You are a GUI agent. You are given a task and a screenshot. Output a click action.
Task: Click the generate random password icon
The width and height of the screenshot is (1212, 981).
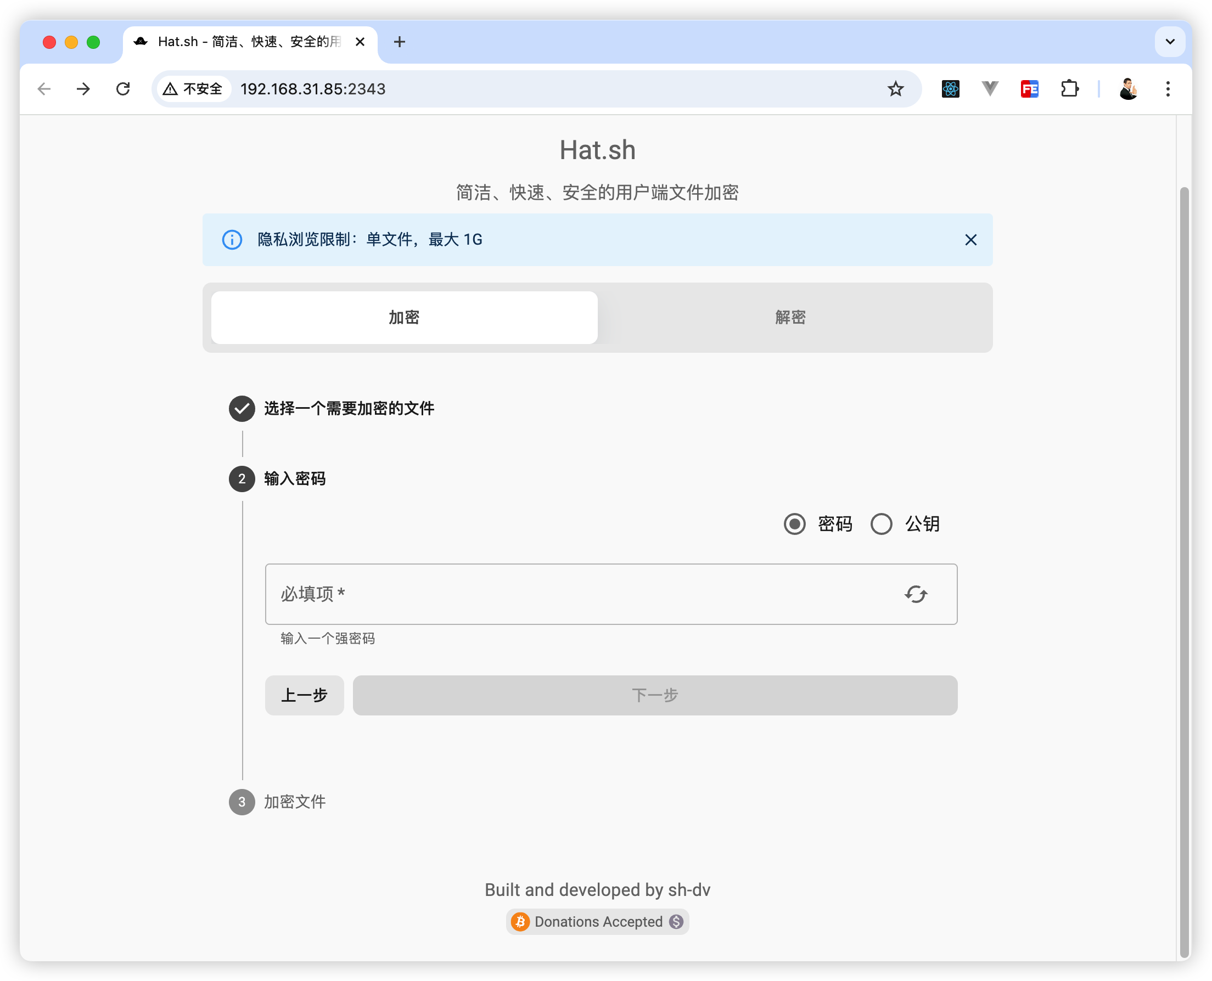coord(915,594)
